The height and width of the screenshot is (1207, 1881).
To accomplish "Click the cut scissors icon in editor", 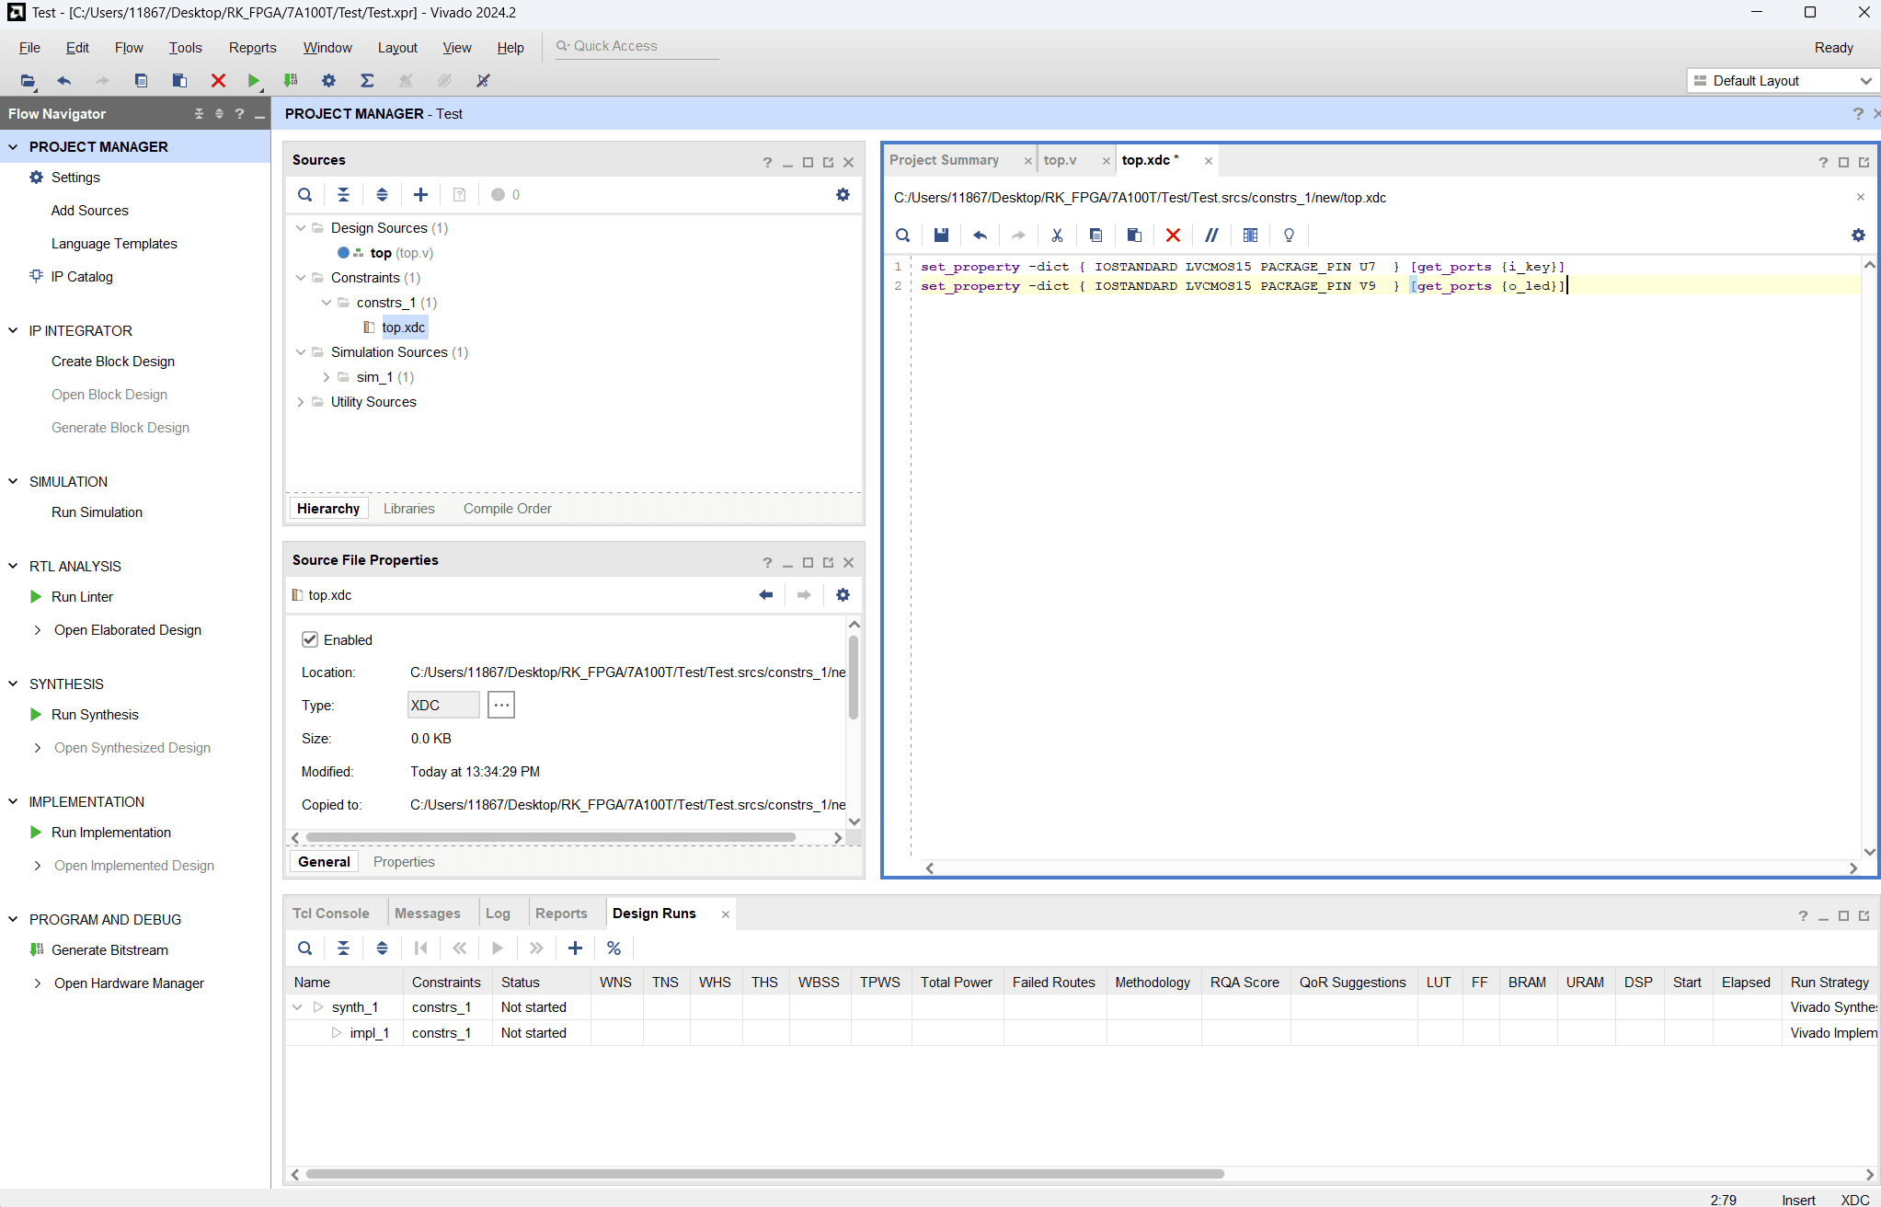I will click(1057, 236).
